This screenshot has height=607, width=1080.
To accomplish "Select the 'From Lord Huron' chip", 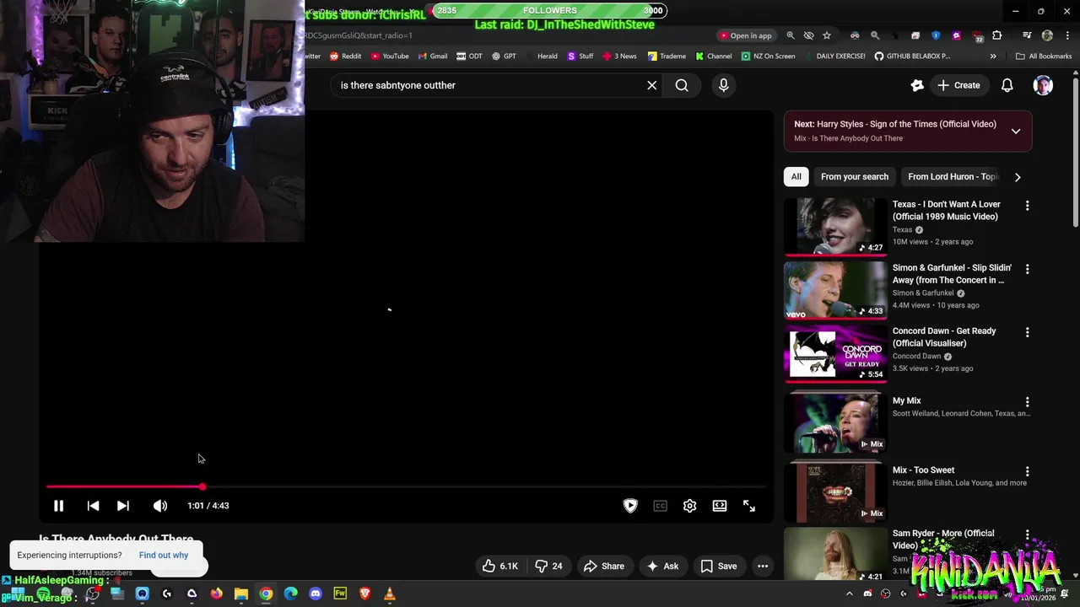I will click(953, 176).
